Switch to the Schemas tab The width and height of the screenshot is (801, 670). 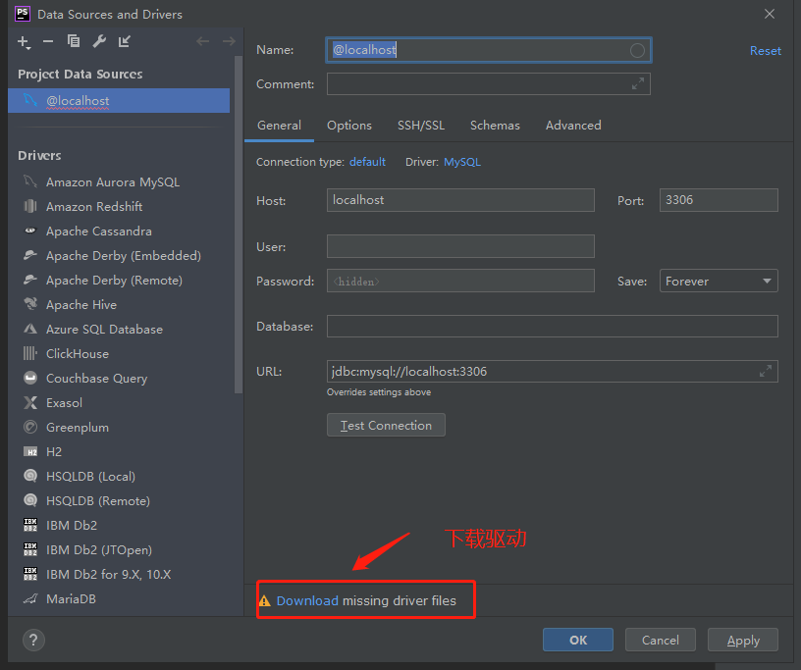tap(495, 126)
